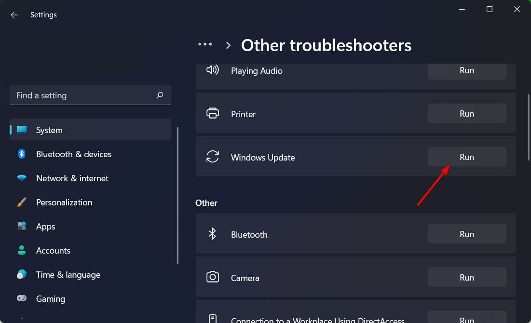The image size is (531, 323).
Task: Minimize the Settings window
Action: tap(462, 10)
